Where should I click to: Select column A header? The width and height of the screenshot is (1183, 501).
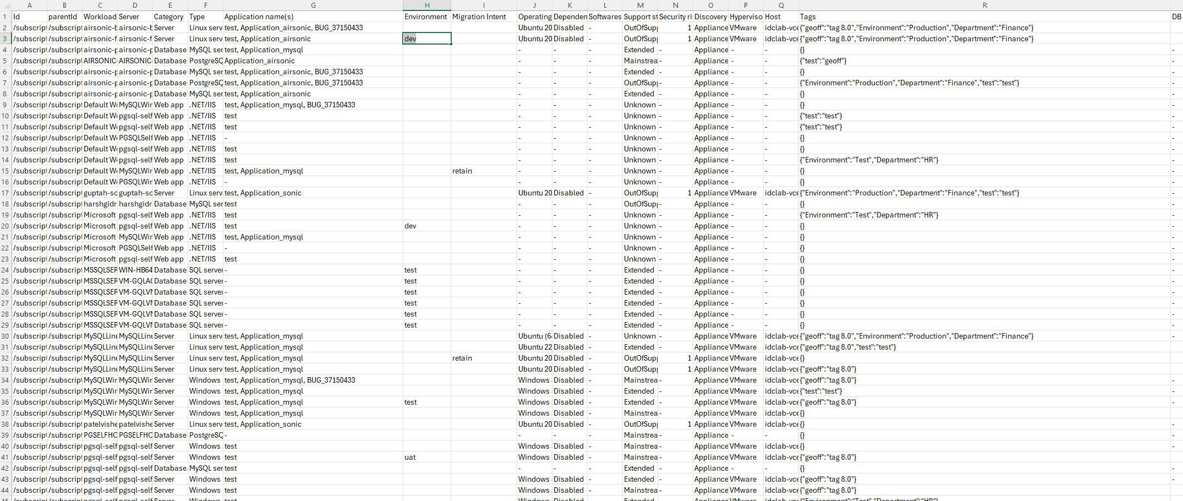(30, 5)
